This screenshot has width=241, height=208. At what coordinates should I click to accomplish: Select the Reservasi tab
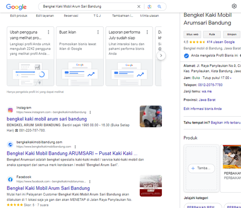(x=71, y=16)
